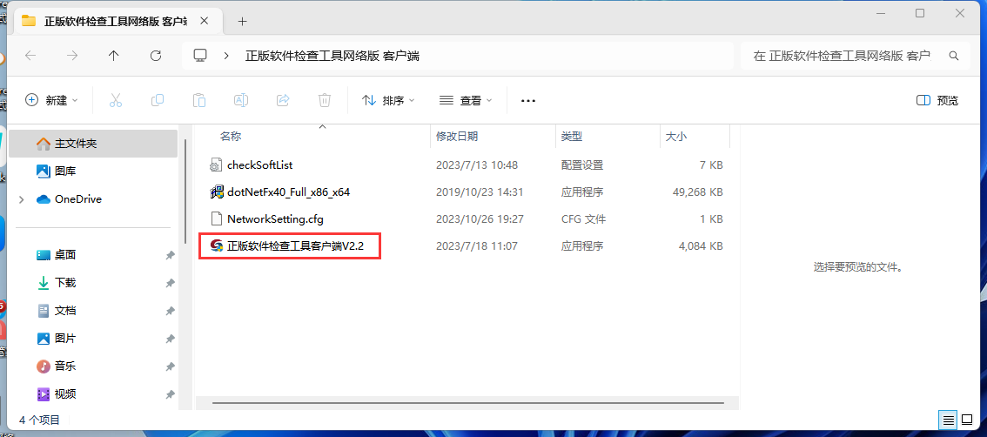The height and width of the screenshot is (437, 987).
Task: Switch to details view icon in status bar
Action: [948, 420]
